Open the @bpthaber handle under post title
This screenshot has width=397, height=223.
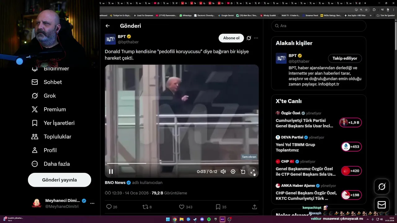click(128, 42)
